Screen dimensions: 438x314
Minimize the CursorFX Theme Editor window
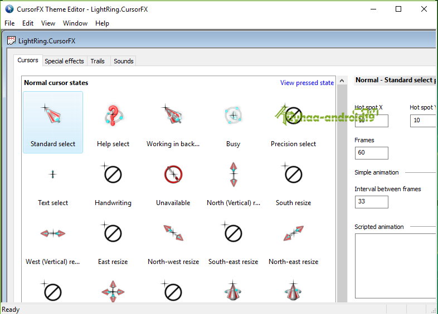click(x=373, y=9)
